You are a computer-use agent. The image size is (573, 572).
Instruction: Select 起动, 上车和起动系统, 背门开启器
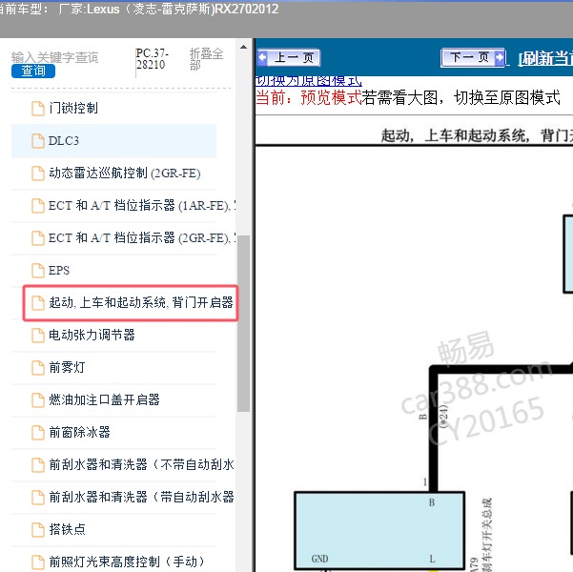pyautogui.click(x=141, y=303)
